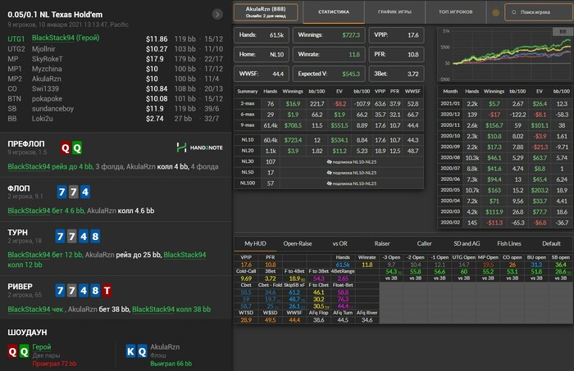The height and width of the screenshot is (371, 574).
Task: Click the blue 4 card in Flop section
Action: click(85, 192)
